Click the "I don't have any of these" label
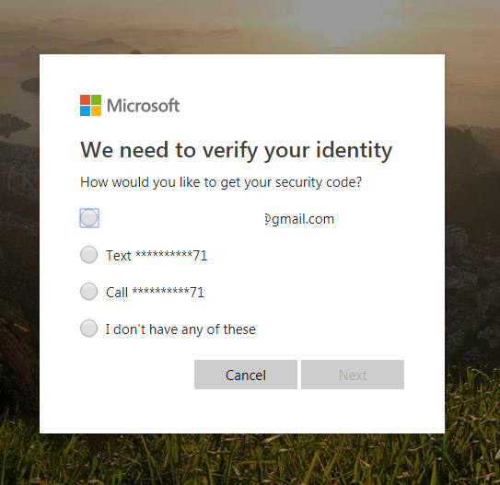500x485 pixels. click(x=180, y=329)
